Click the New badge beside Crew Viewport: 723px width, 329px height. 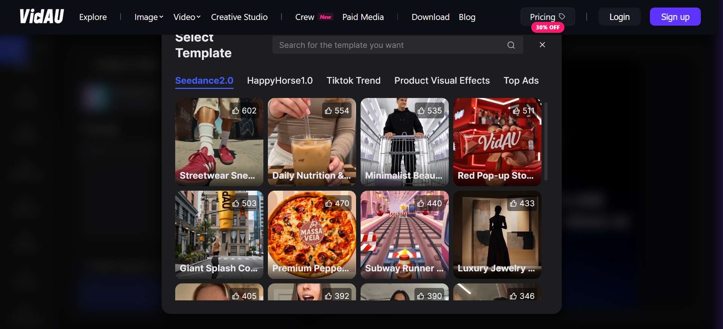[326, 17]
